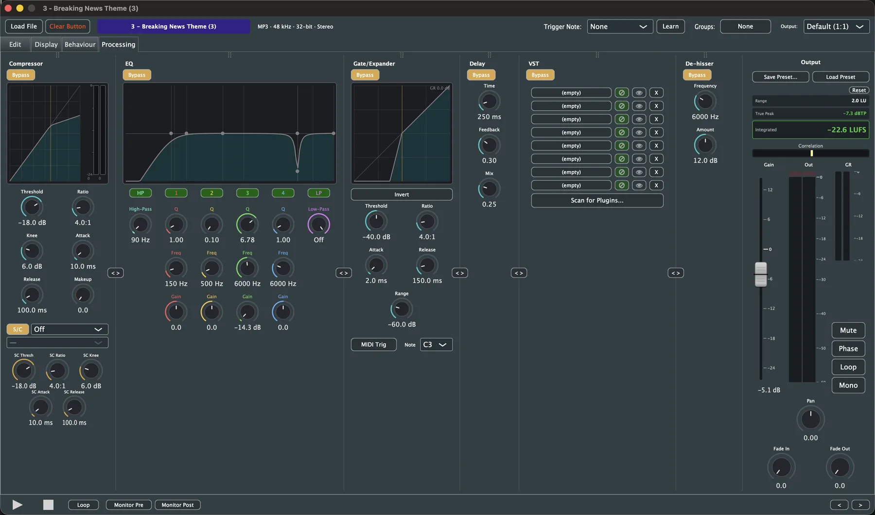Switch to the Behaviour tab
875x515 pixels.
click(x=80, y=44)
